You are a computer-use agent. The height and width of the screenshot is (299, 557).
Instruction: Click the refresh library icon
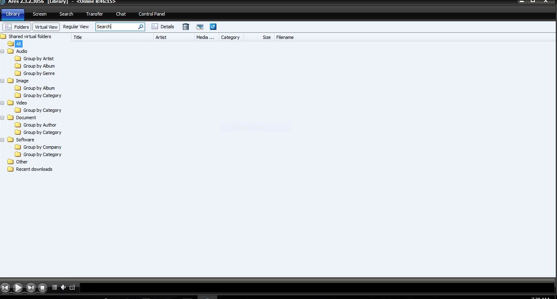point(213,27)
